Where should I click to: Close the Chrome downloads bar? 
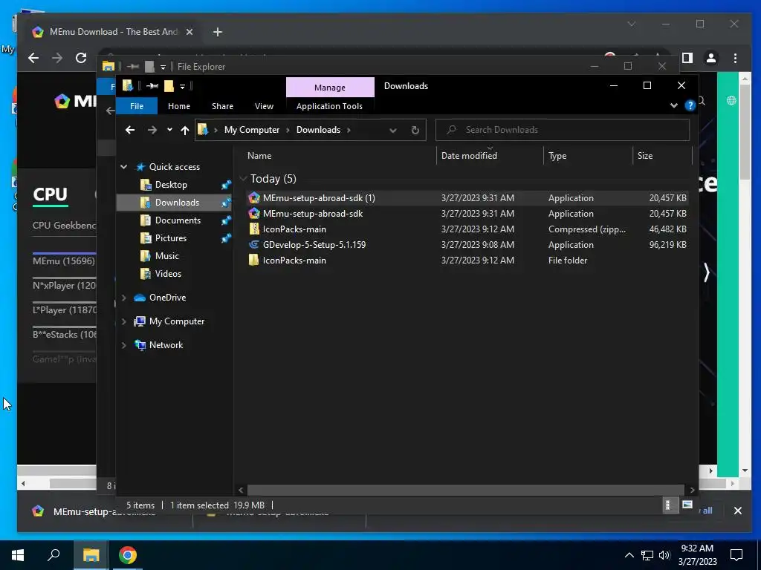(x=738, y=511)
